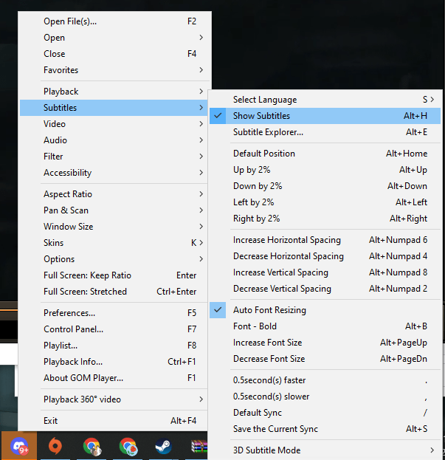This screenshot has height=460, width=445.
Task: Open About GOM Player...
Action: point(114,378)
